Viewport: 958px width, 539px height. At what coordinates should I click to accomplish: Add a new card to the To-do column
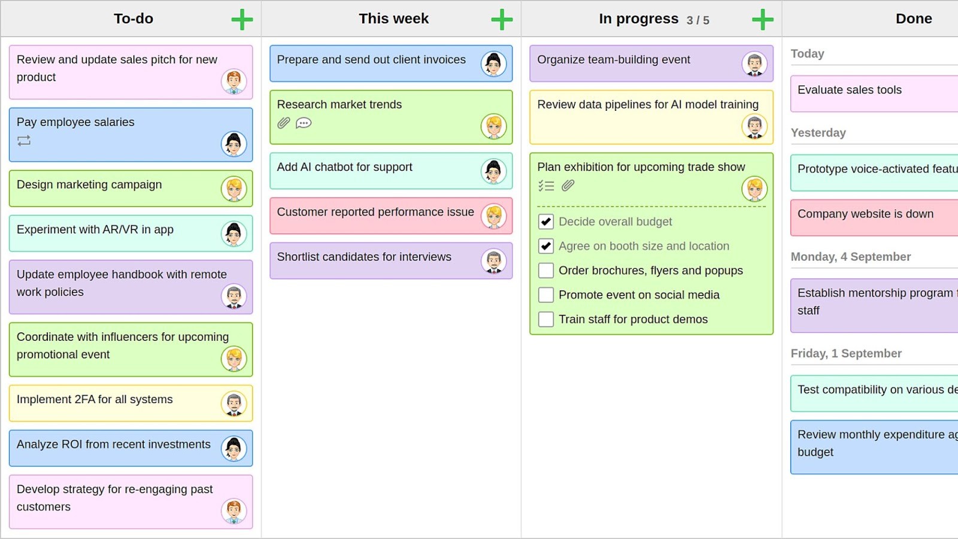[x=242, y=19]
